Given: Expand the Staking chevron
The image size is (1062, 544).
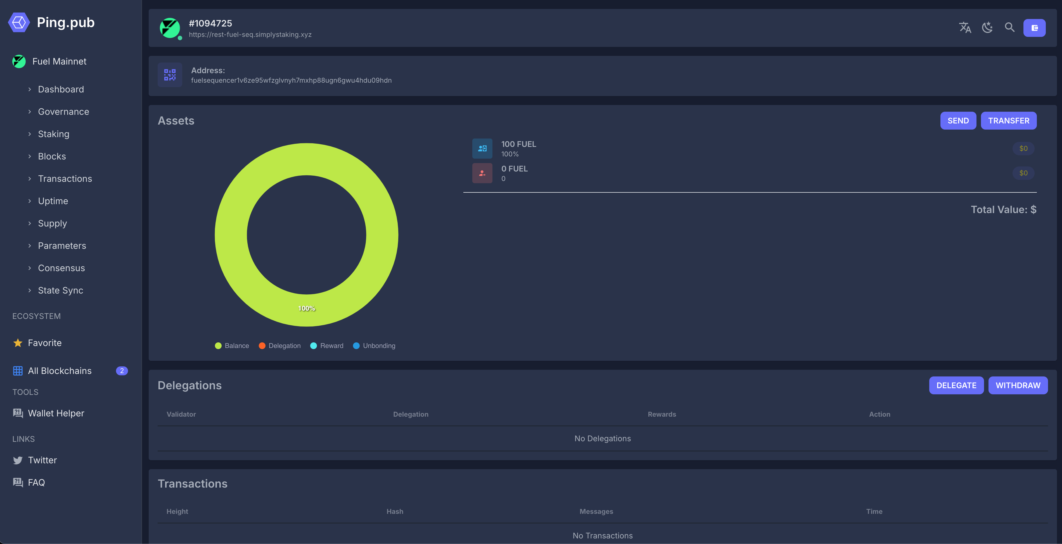Looking at the screenshot, I should [x=30, y=134].
